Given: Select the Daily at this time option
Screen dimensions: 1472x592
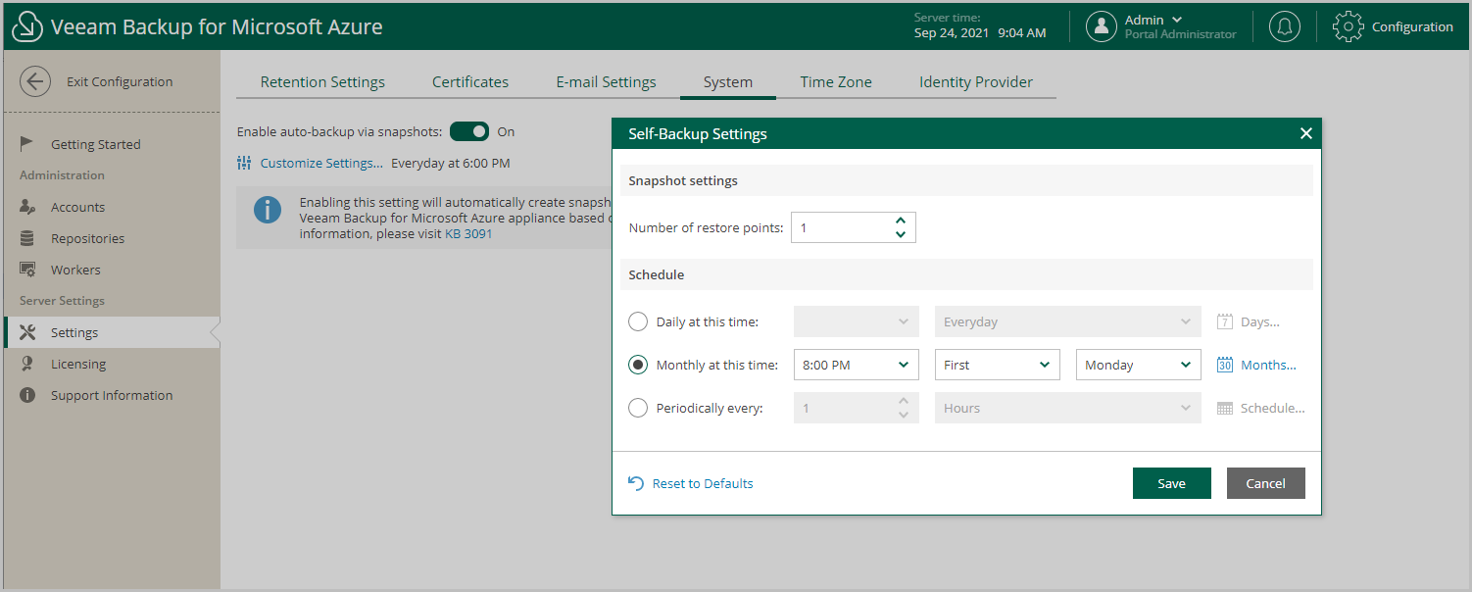Looking at the screenshot, I should pyautogui.click(x=638, y=321).
